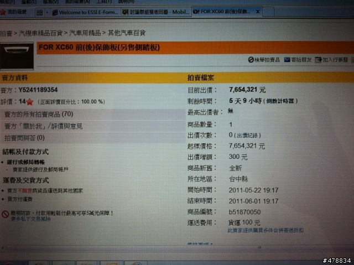This screenshot has width=354, height=265.
Task: Open the 倒數計時器 countdown link
Action: click(280, 101)
